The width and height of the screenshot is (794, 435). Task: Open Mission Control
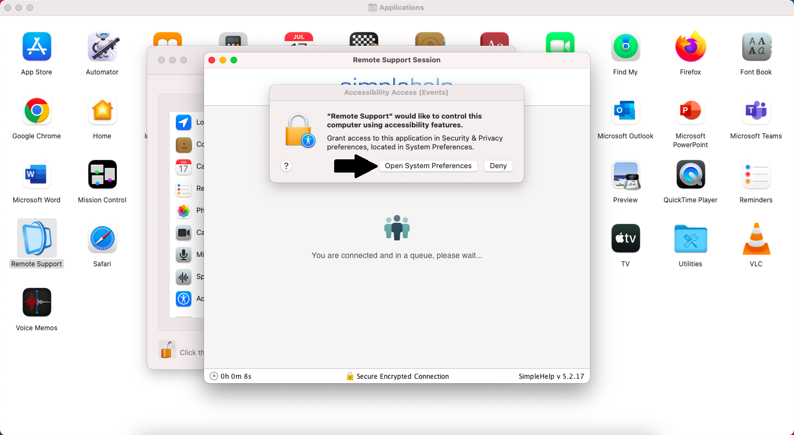pos(102,175)
